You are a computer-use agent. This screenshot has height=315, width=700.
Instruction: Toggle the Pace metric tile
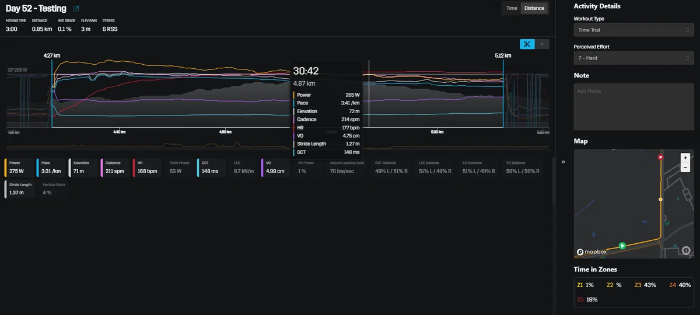51,167
